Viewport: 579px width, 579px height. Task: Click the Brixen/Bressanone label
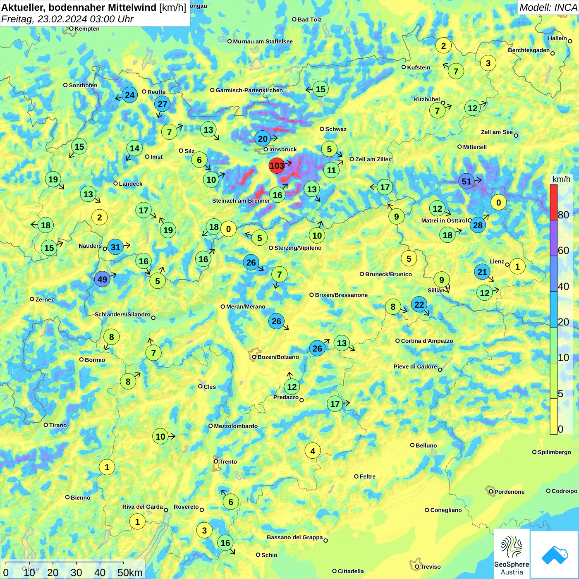click(341, 295)
